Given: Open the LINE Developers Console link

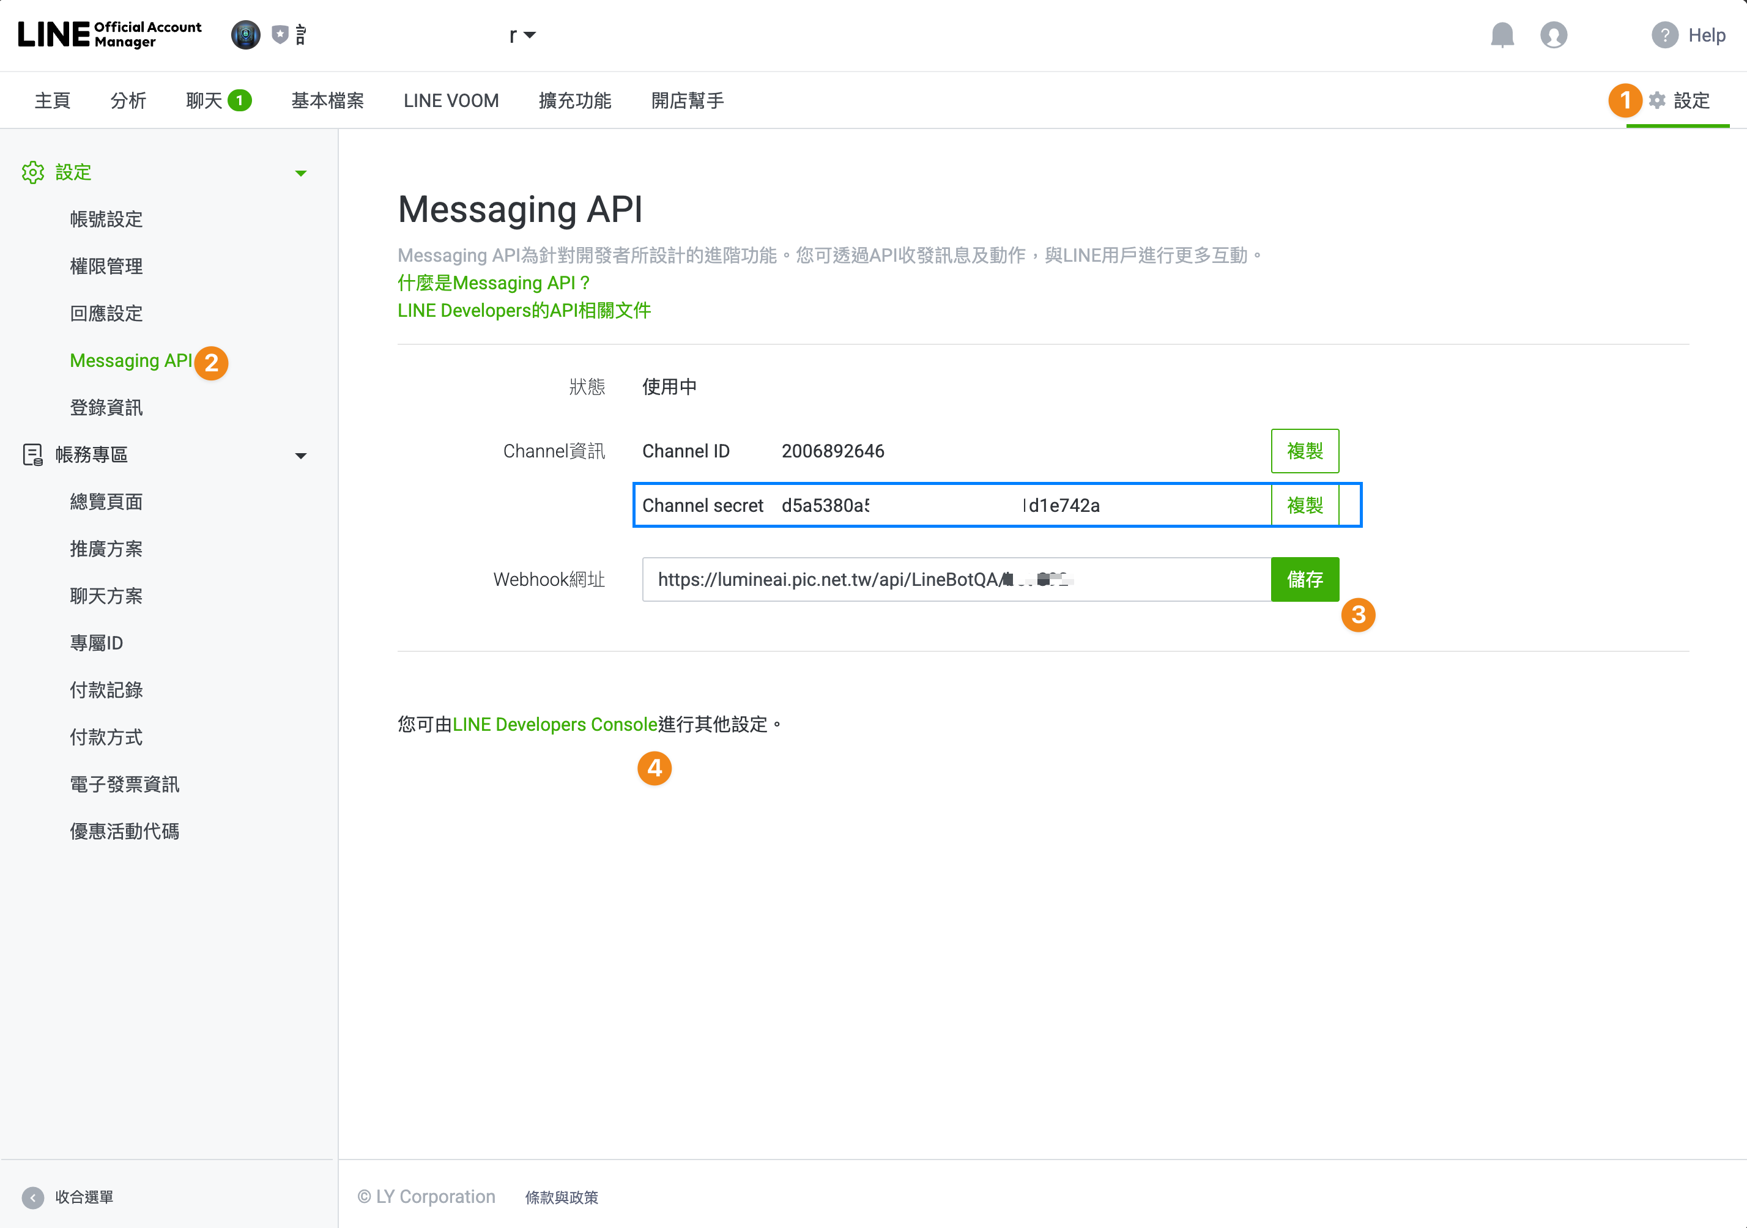Looking at the screenshot, I should click(x=555, y=724).
